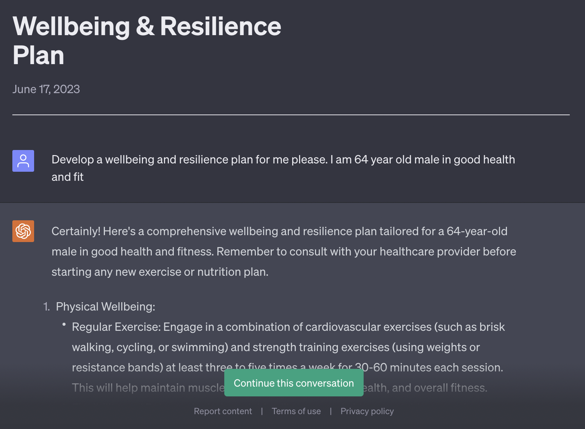The width and height of the screenshot is (585, 429).
Task: Click the user avatar icon
Action: pos(23,161)
